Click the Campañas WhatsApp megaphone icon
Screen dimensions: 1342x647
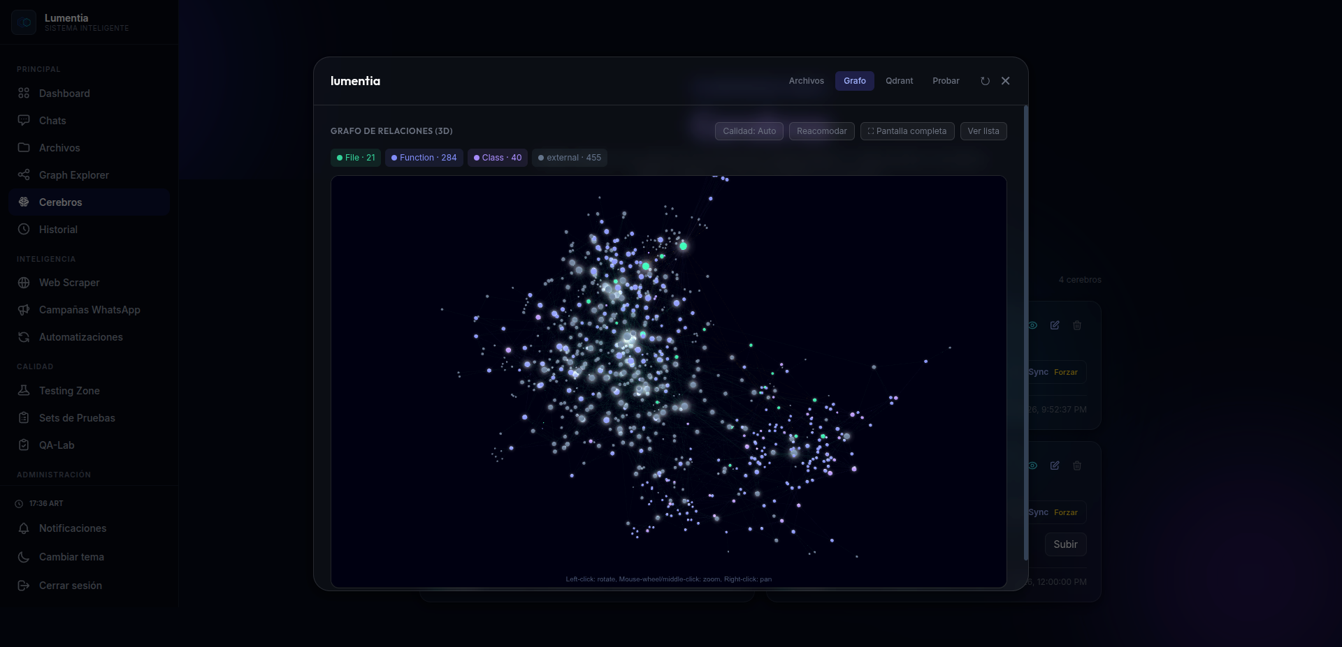24,310
